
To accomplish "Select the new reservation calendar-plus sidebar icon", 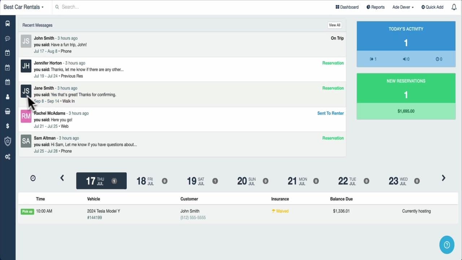I will pos(8,53).
